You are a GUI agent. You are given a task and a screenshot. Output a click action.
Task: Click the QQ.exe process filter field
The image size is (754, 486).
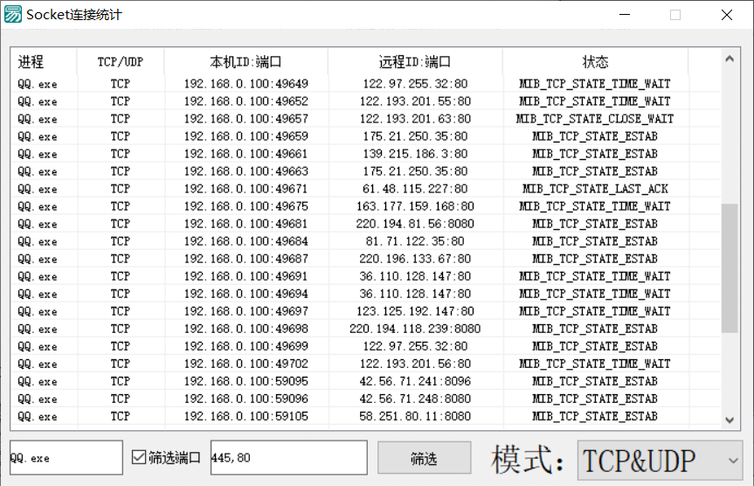pyautogui.click(x=66, y=457)
